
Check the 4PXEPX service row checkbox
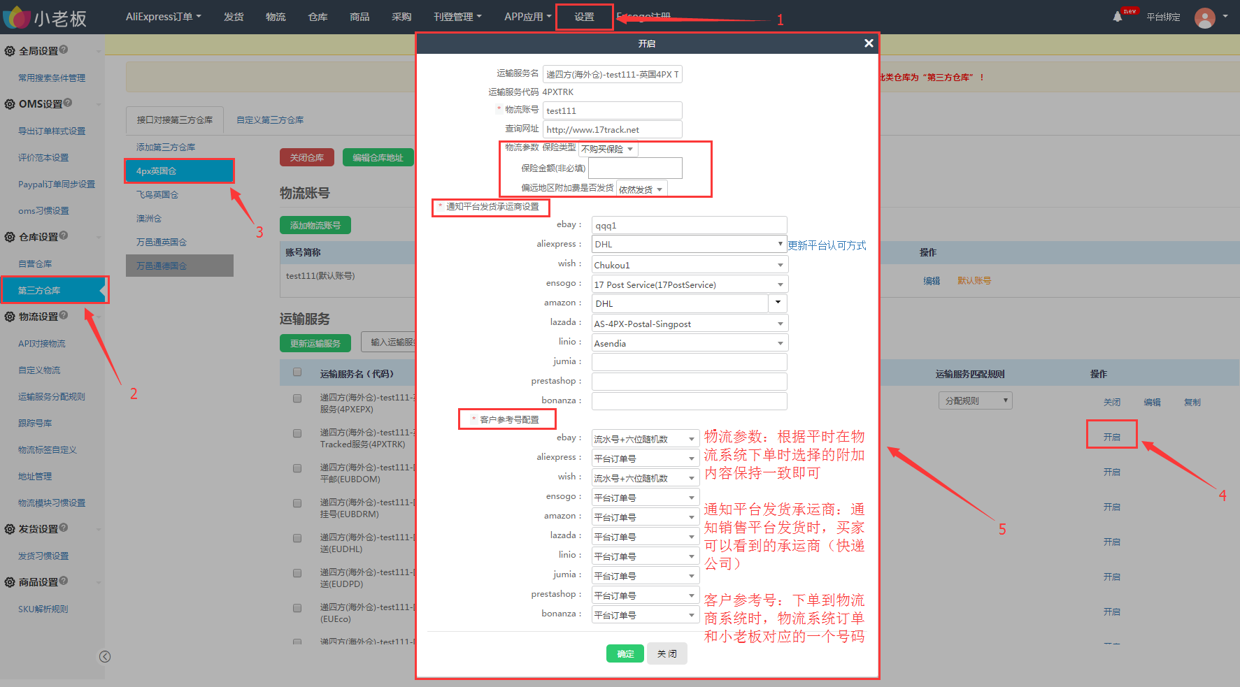click(x=297, y=398)
